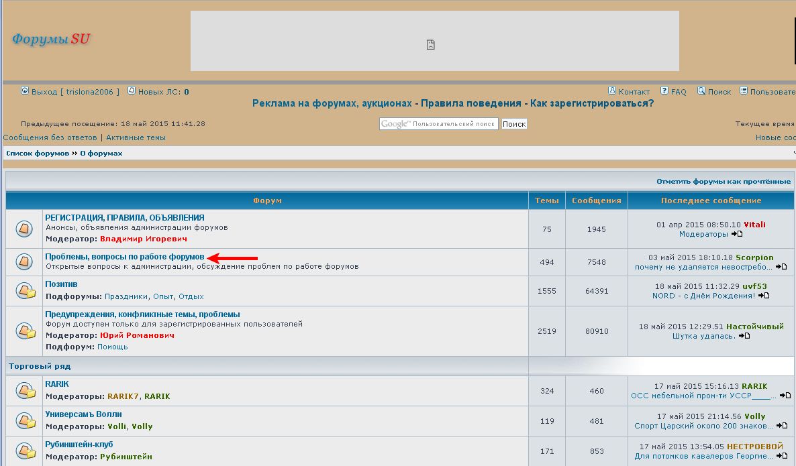
Task: Open moderator Юрий Романович profile
Action: (x=137, y=335)
